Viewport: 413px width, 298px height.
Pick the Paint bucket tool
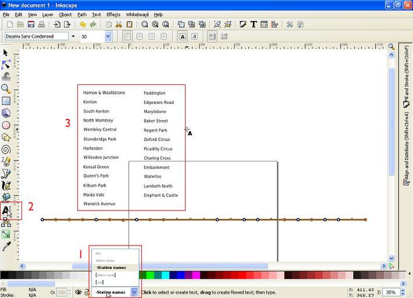6,197
